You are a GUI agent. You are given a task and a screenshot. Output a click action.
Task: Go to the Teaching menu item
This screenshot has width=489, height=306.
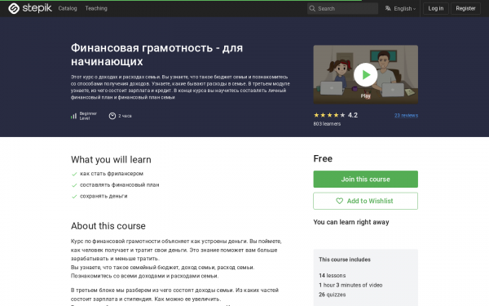(96, 8)
